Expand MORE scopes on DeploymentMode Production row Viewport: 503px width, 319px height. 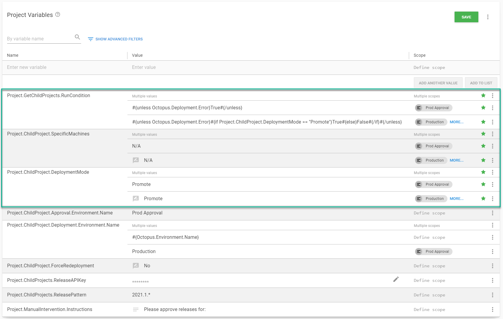click(x=456, y=199)
